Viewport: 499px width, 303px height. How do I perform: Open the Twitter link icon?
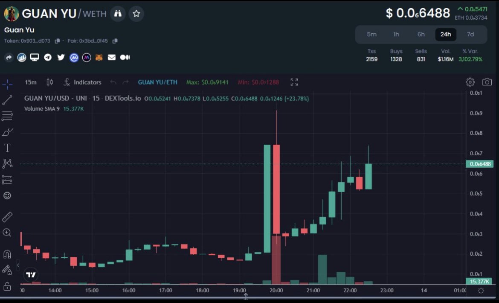point(61,57)
